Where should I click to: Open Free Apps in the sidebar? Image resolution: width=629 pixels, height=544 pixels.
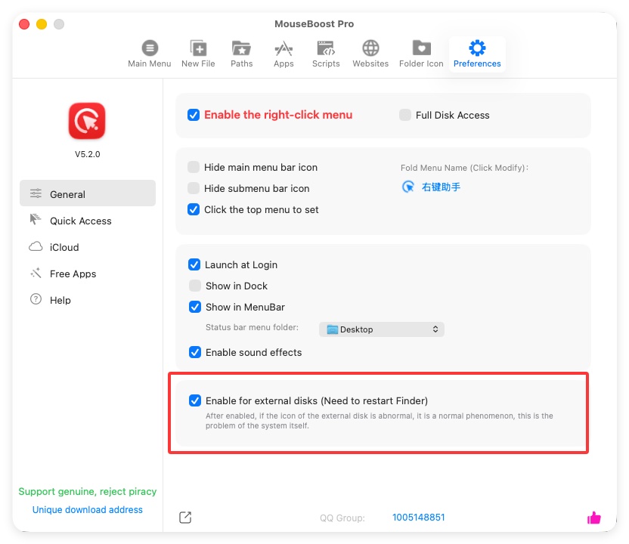point(88,274)
